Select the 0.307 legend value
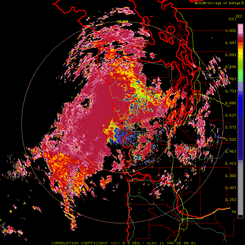Image resolution: width=245 pixels, height=245 pixels. 231,188
